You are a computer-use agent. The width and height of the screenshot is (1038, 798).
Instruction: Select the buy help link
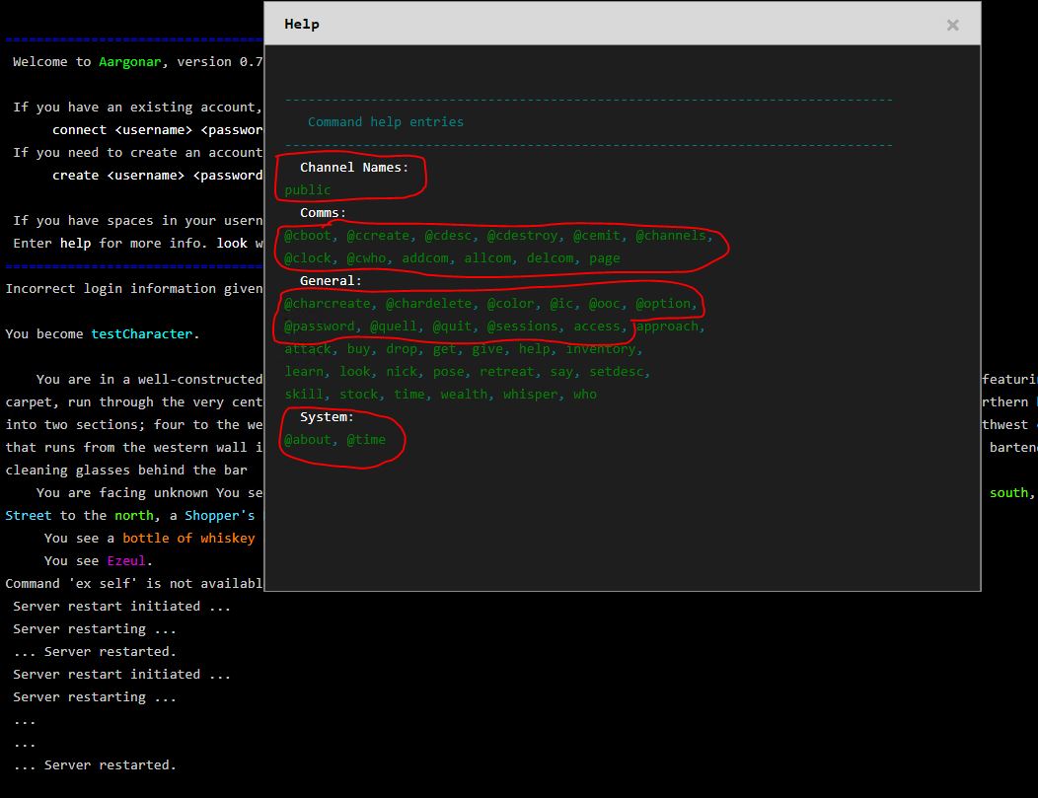[358, 349]
